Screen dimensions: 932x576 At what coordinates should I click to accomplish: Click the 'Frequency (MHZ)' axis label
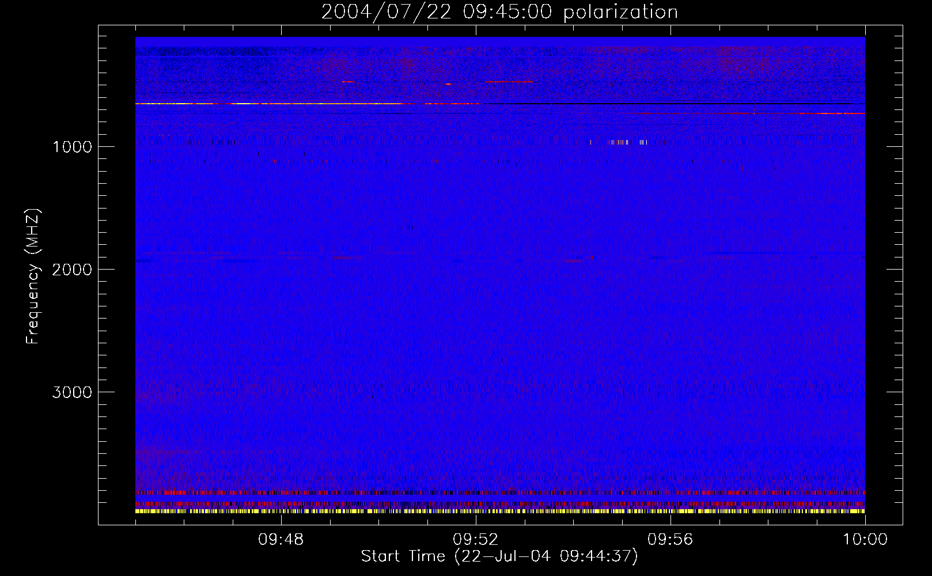[x=33, y=276]
